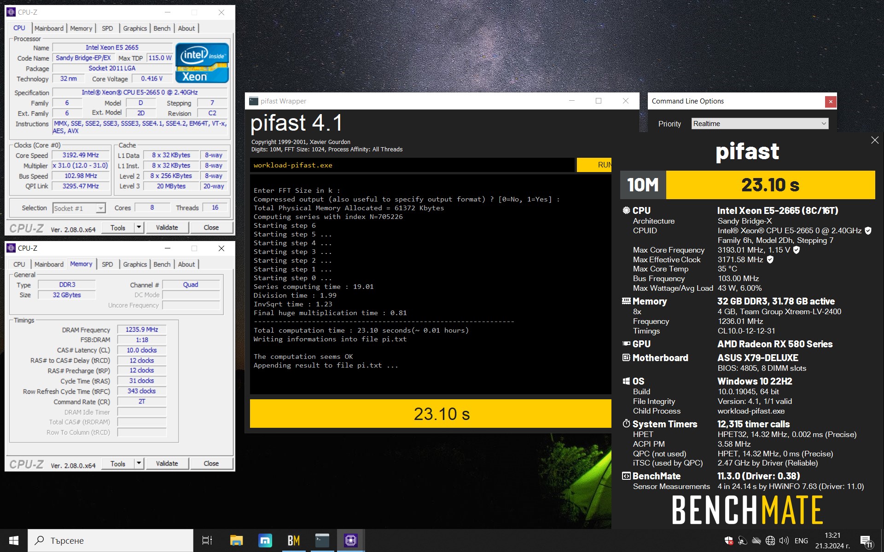Close Command Line Options window
Image resolution: width=884 pixels, height=552 pixels.
(x=831, y=101)
